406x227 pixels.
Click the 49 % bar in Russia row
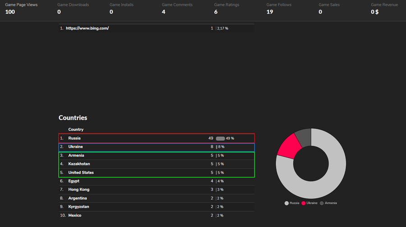pyautogui.click(x=220, y=139)
